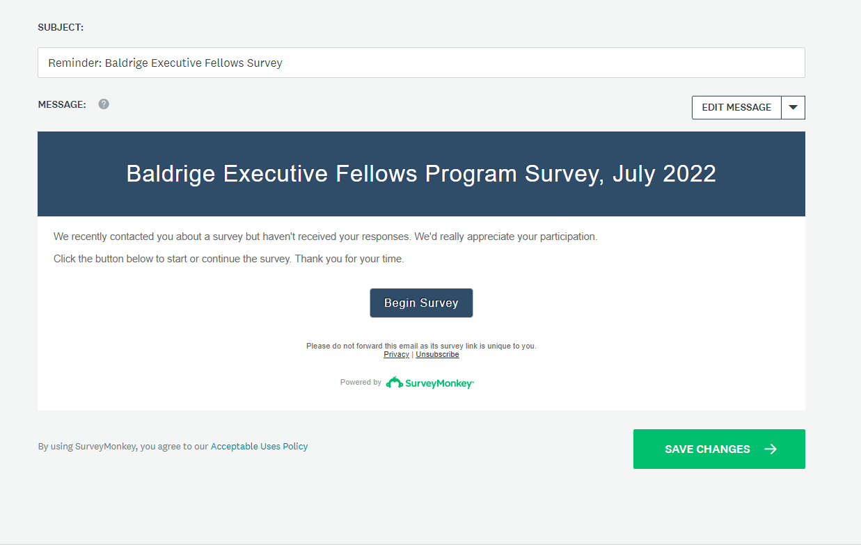861x551 pixels.
Task: Click the 'By using SurveyMonkey, you agree' text
Action: coord(123,447)
